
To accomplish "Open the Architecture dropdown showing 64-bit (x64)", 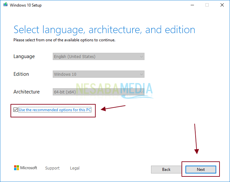I will 98,92.
